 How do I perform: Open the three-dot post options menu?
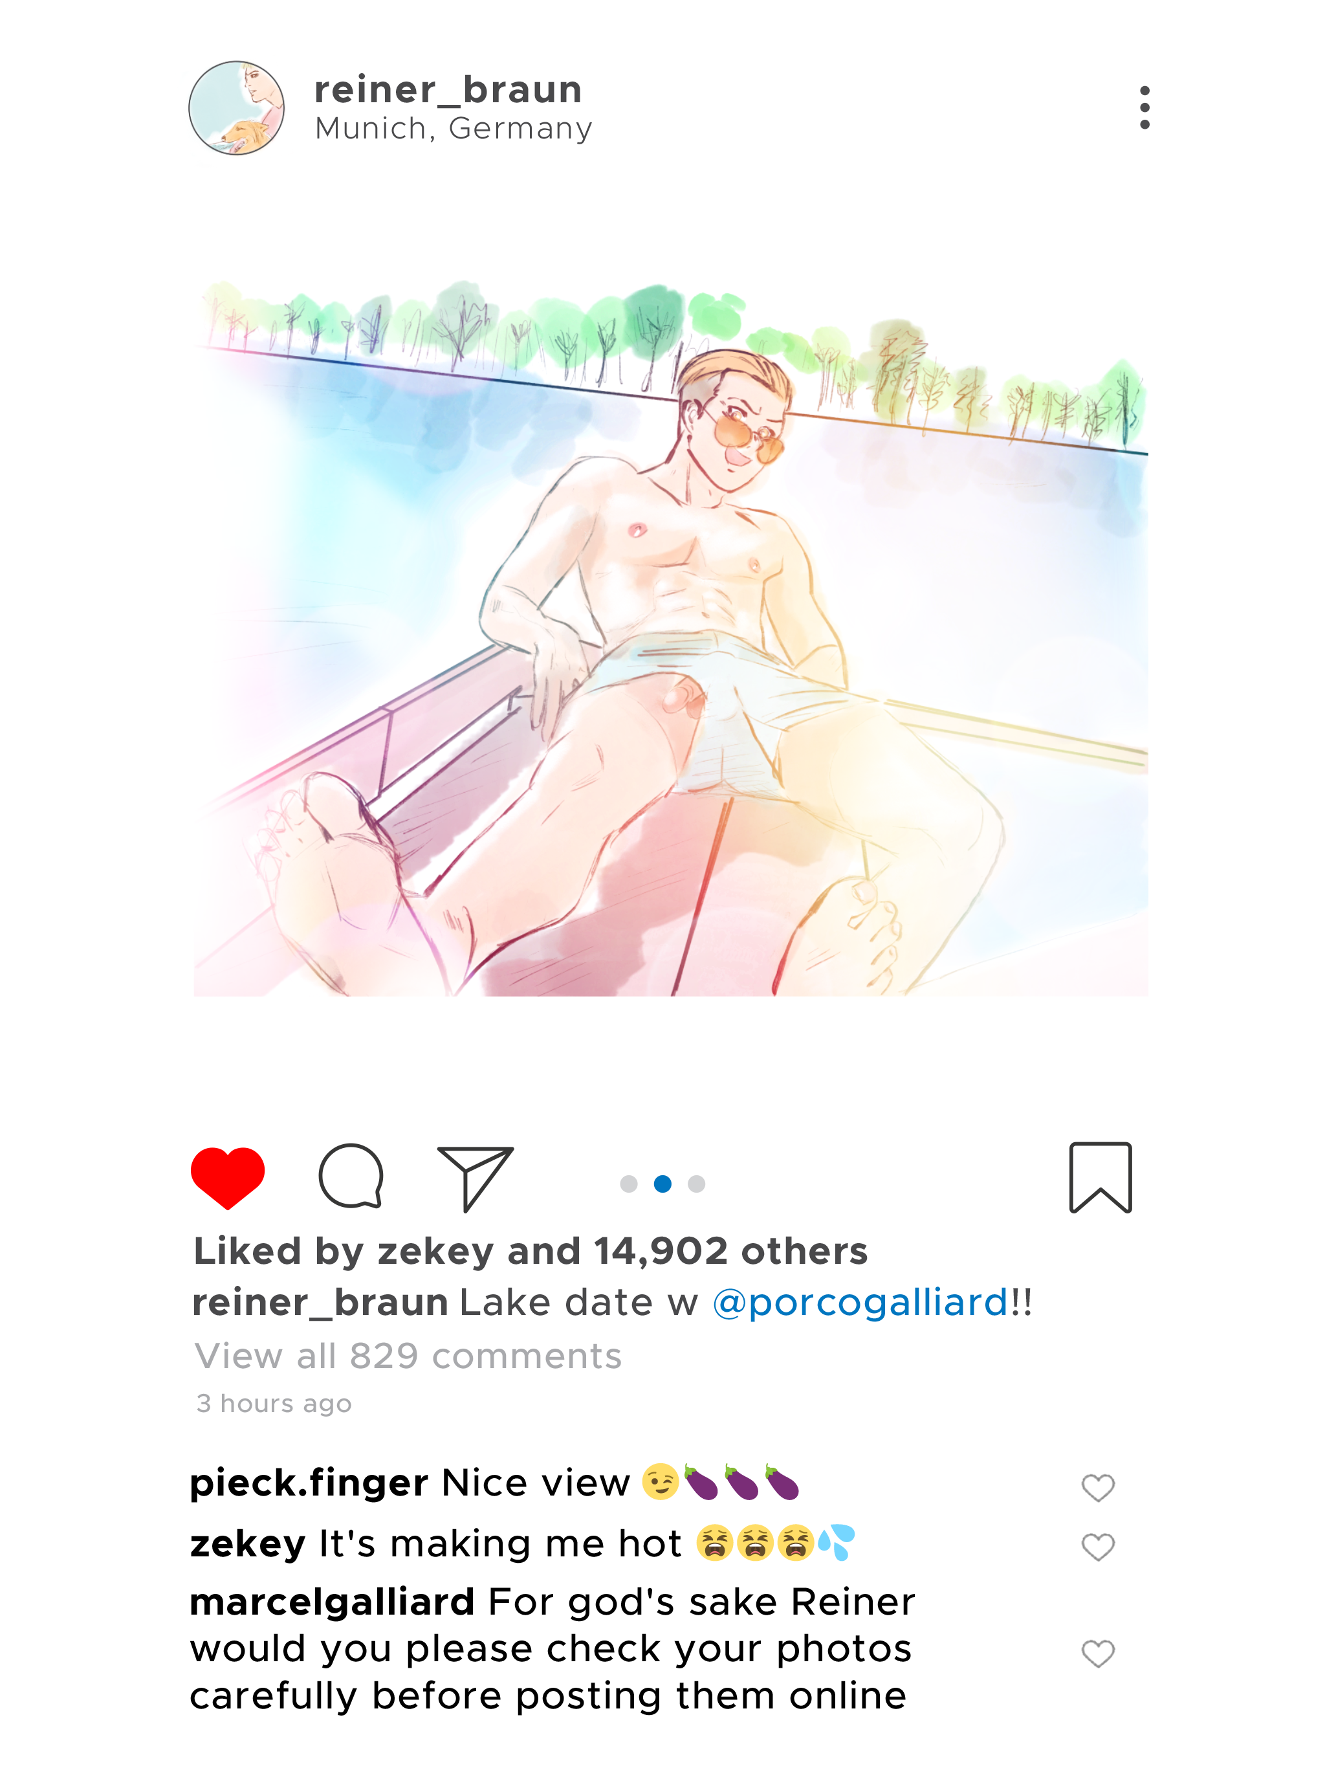point(1144,108)
